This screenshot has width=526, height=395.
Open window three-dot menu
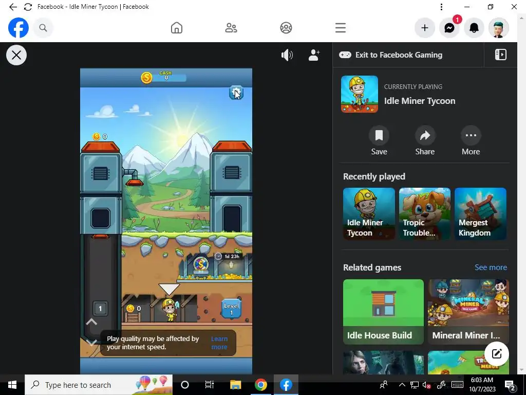pos(441,7)
